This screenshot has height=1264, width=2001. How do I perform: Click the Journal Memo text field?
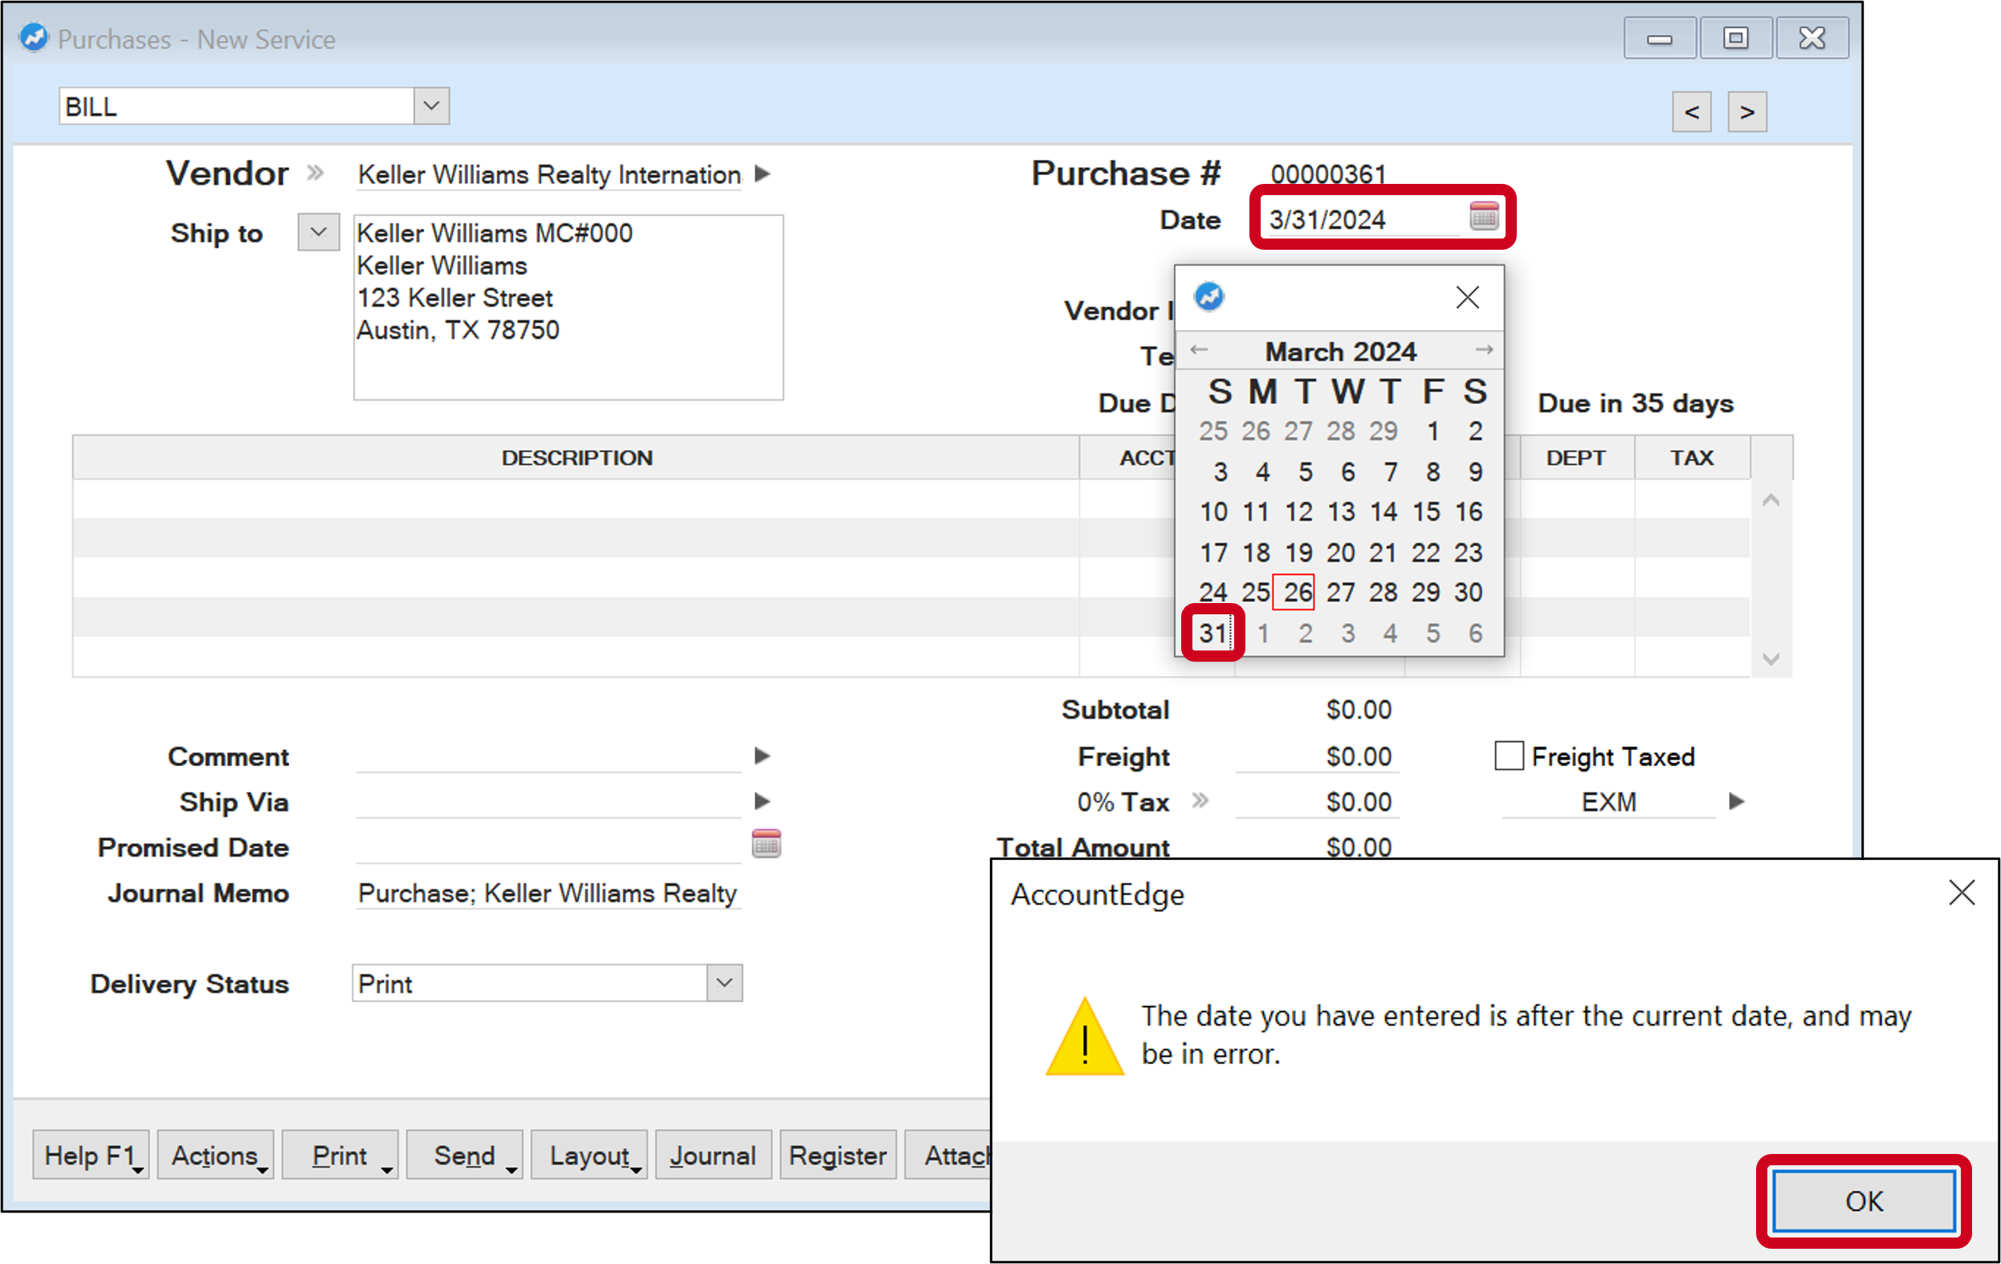point(547,893)
